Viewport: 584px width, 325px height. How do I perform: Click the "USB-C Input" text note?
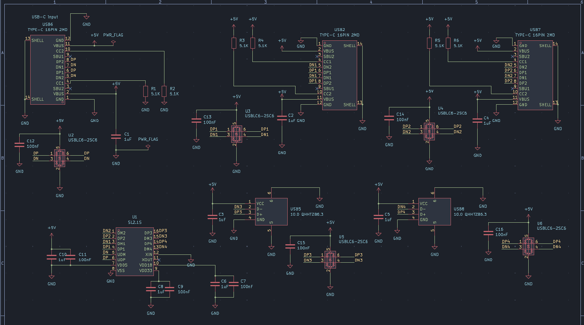45,17
